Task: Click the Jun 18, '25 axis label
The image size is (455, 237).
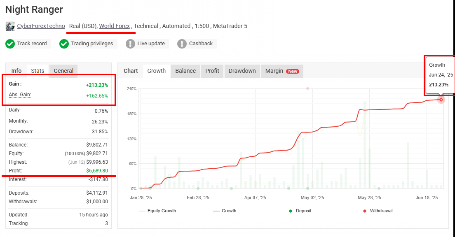Action: 427,197
